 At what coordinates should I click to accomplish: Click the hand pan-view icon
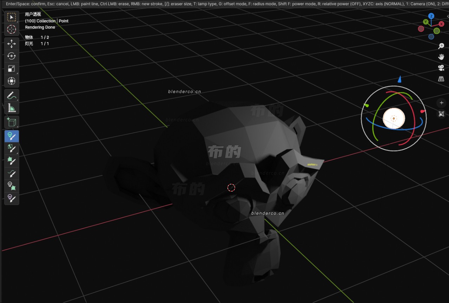441,57
